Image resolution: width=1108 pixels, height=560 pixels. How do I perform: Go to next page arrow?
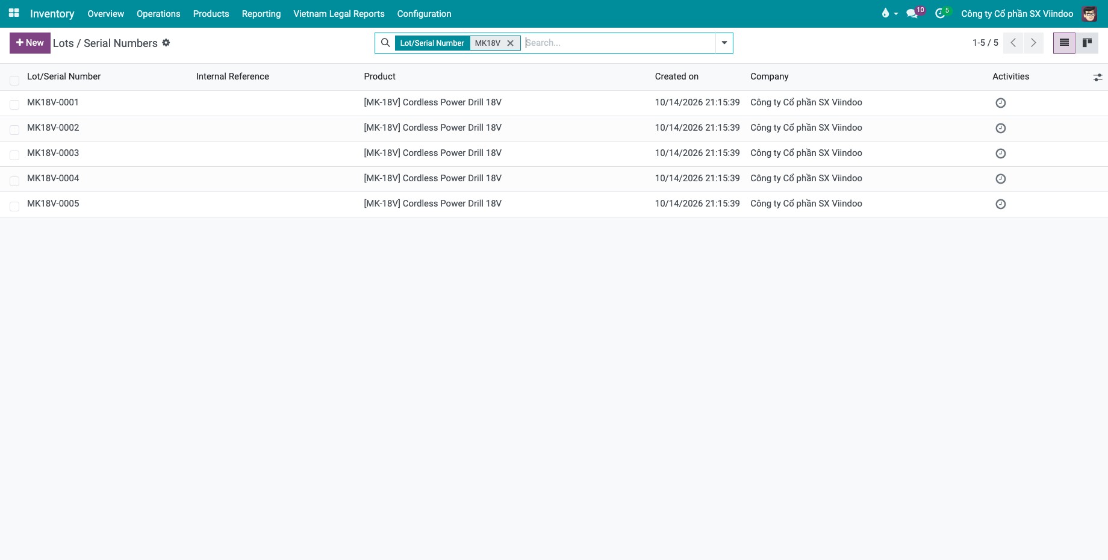tap(1033, 43)
